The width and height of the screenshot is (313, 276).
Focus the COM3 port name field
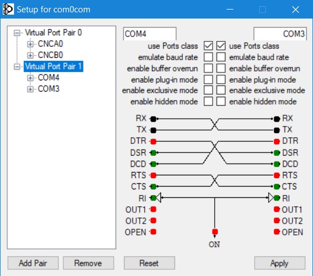coord(280,34)
